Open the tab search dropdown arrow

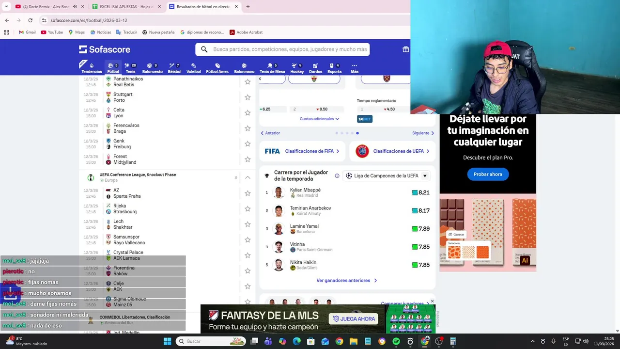click(x=6, y=7)
